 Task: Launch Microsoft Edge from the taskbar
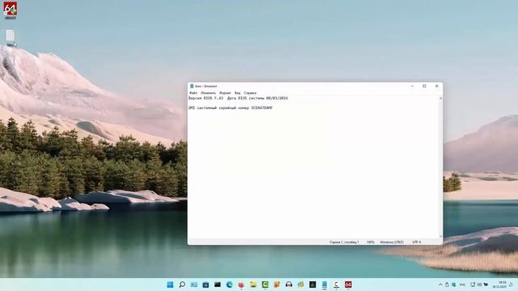coord(229,285)
